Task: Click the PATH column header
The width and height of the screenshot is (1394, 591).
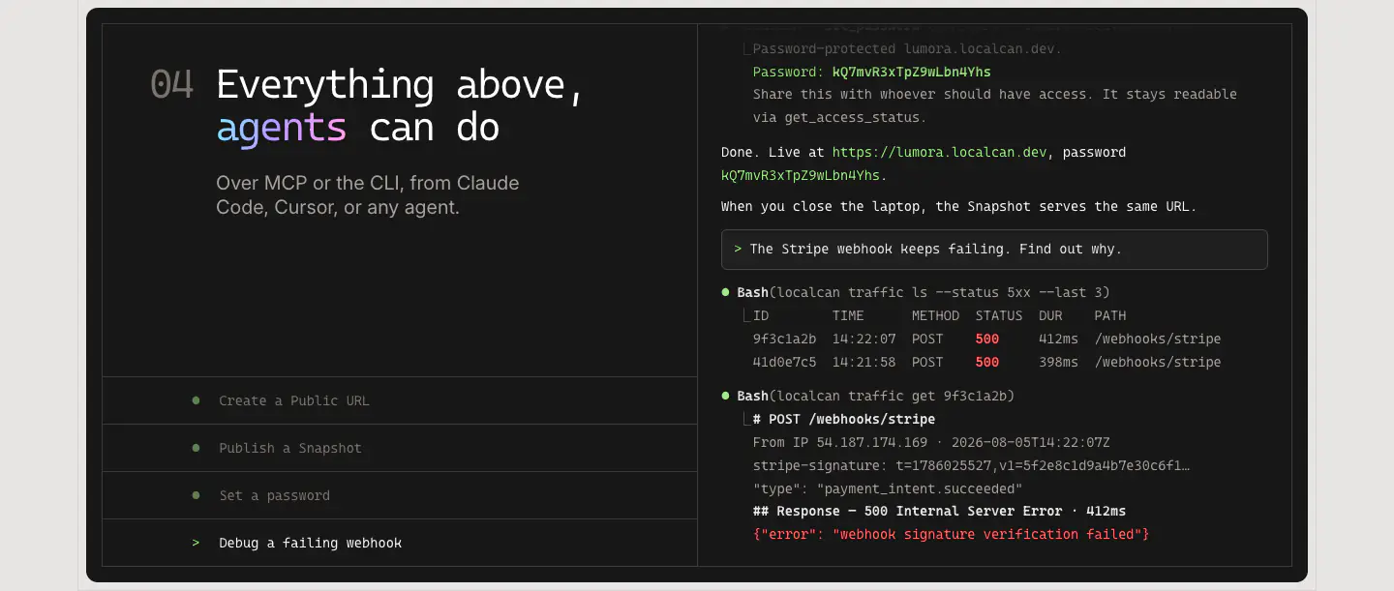Action: click(1110, 316)
